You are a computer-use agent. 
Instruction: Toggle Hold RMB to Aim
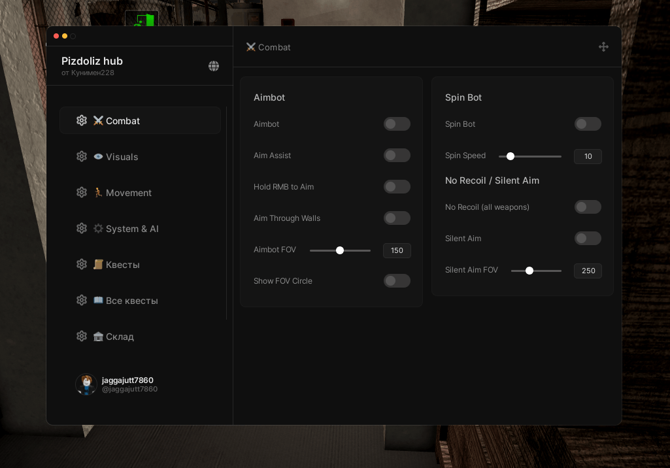(397, 187)
